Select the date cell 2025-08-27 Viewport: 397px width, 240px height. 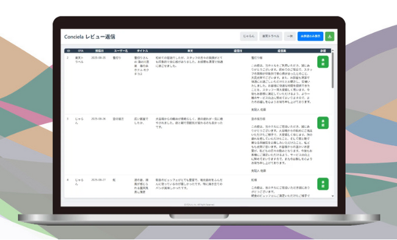coord(98,180)
